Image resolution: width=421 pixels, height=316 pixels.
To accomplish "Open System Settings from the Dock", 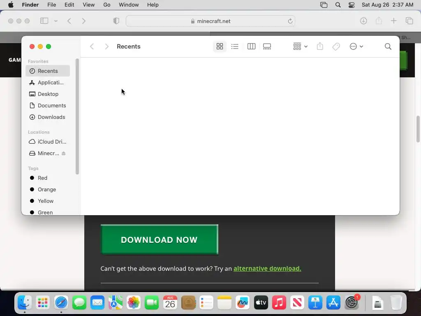I will coord(352,302).
